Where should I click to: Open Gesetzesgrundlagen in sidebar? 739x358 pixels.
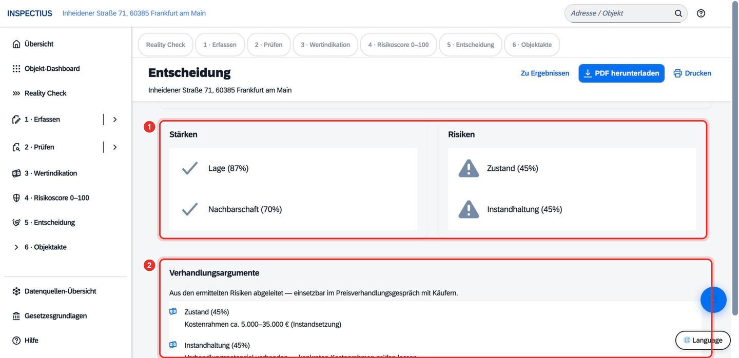point(56,316)
